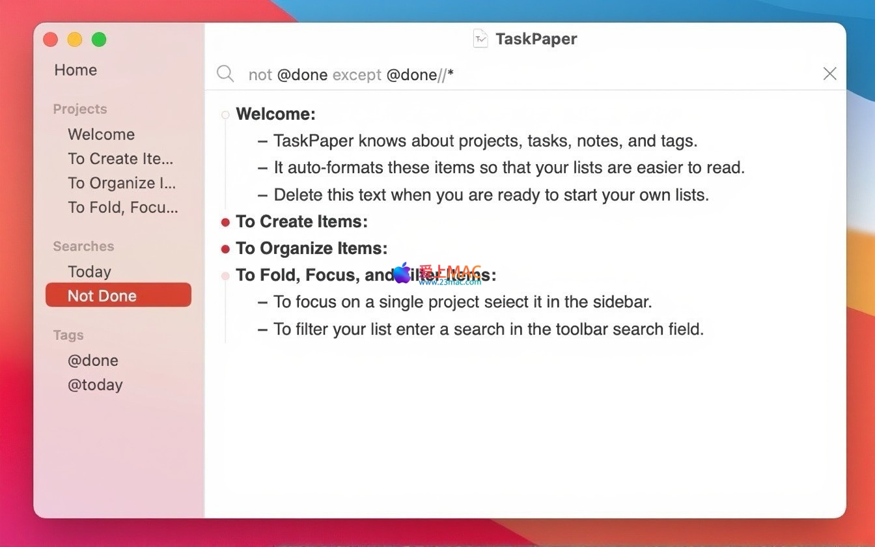Open the To Organize Items sidebar project
The image size is (875, 547).
[x=122, y=184]
